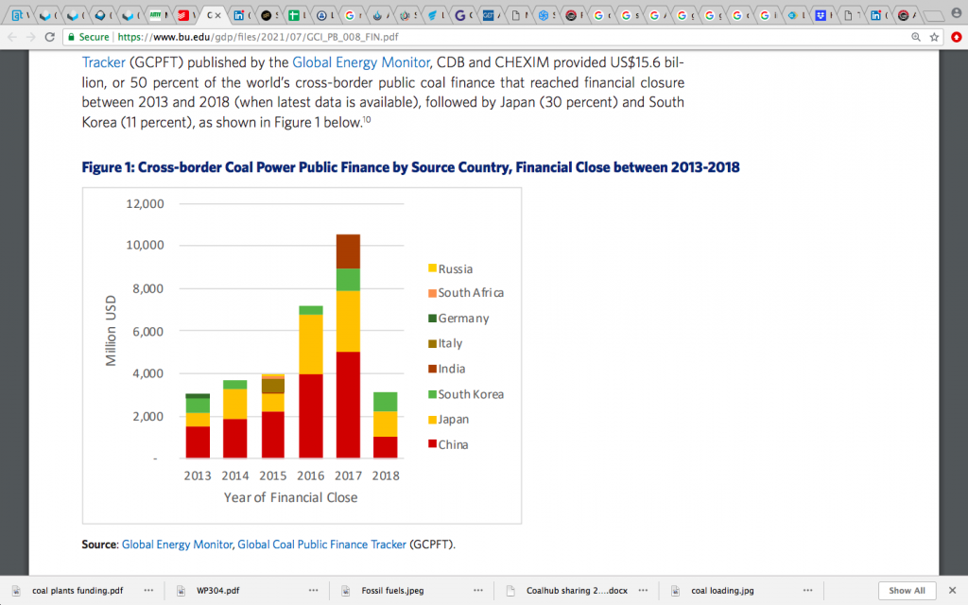This screenshot has width=968, height=605.
Task: Open the LinkedIn tab by its icon
Action: click(x=237, y=15)
